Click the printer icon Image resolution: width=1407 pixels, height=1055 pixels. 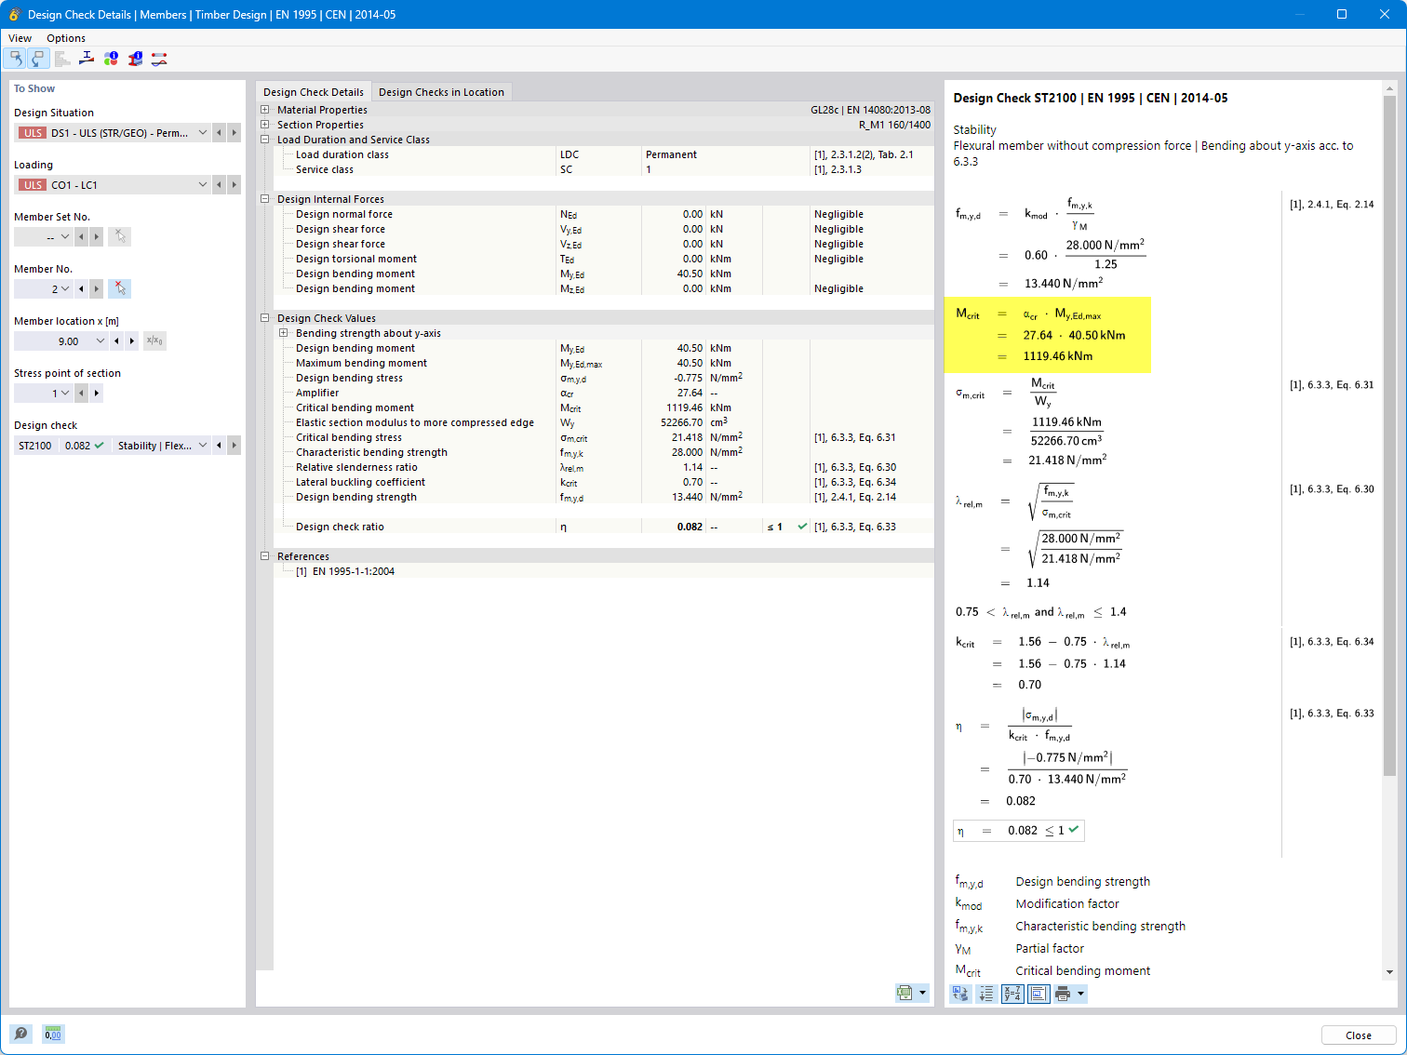click(x=1063, y=995)
